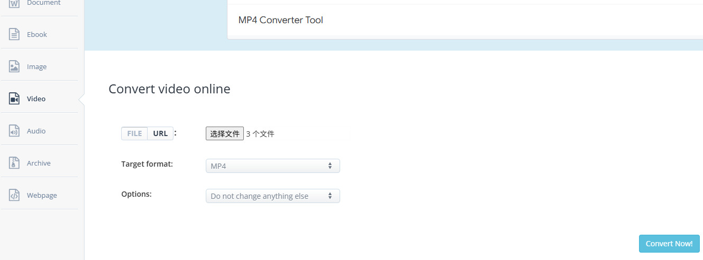Screen dimensions: 703x260
Task: Switch input mode to FILE
Action: [134, 133]
